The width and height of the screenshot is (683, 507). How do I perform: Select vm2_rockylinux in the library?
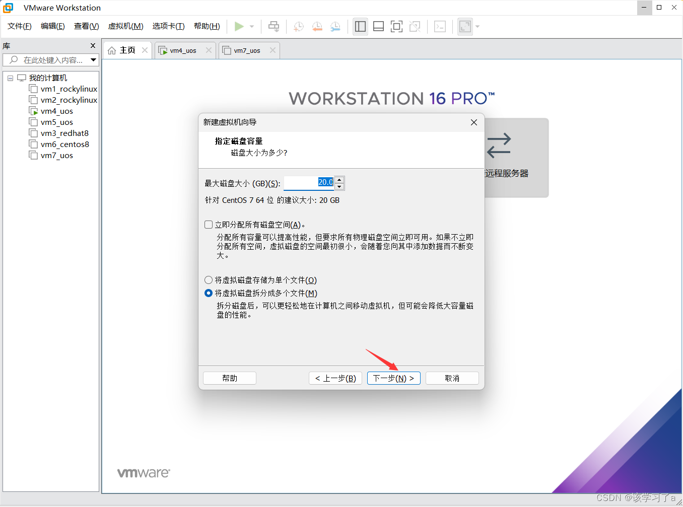click(x=69, y=100)
